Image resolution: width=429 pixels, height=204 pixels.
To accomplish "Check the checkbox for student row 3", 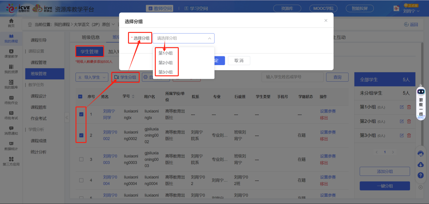I will [81, 159].
